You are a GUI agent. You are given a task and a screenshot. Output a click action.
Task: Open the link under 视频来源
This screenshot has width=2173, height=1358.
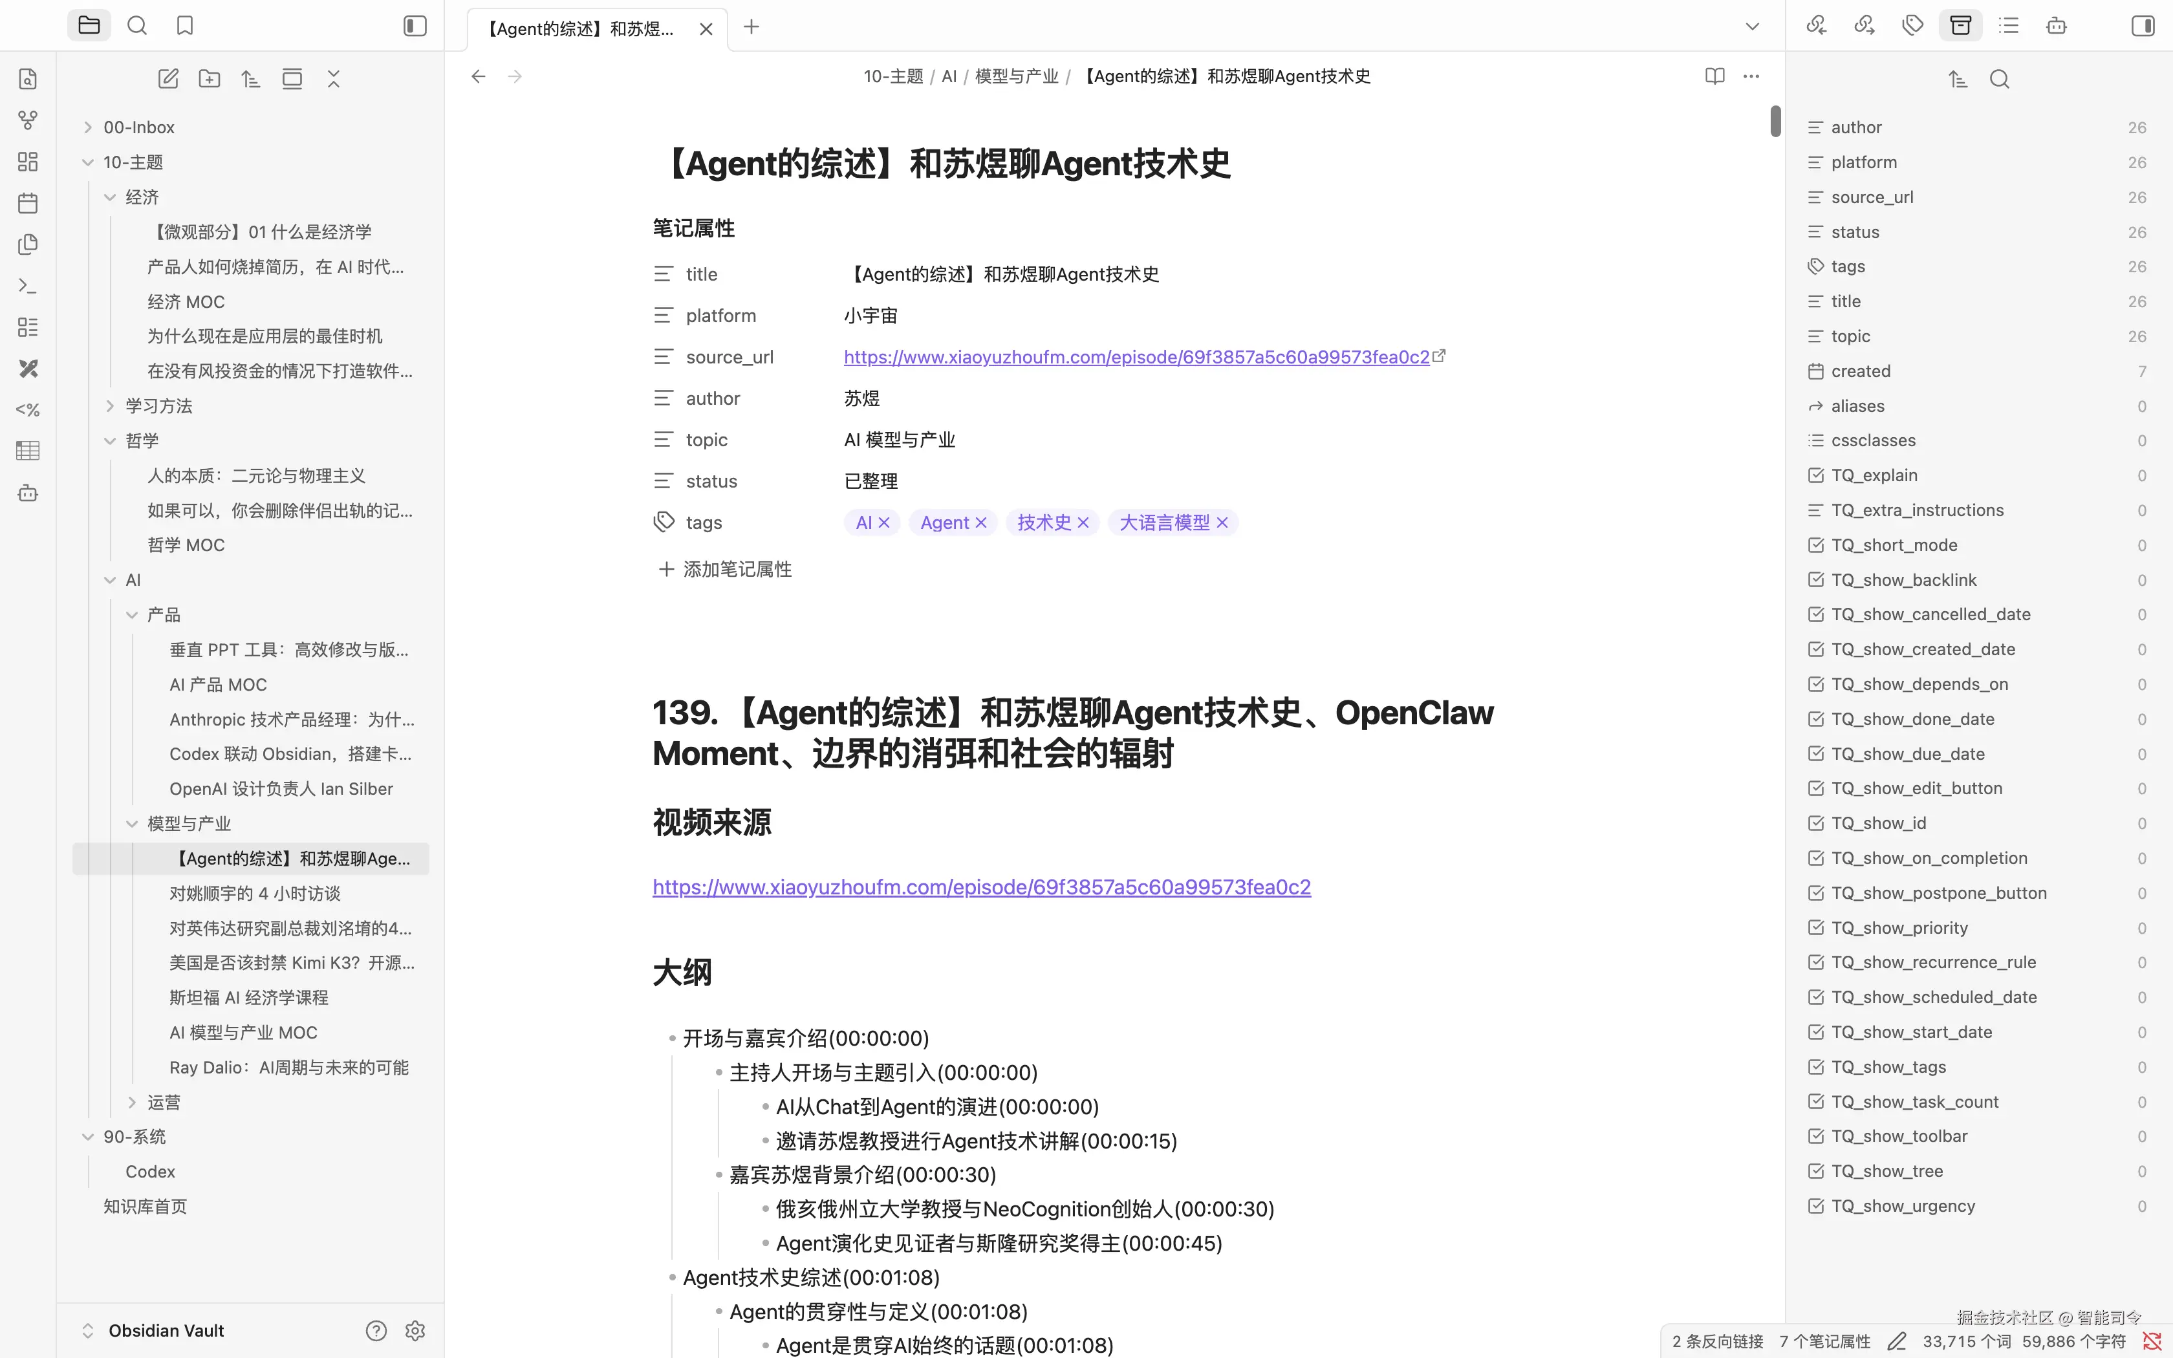(x=982, y=887)
